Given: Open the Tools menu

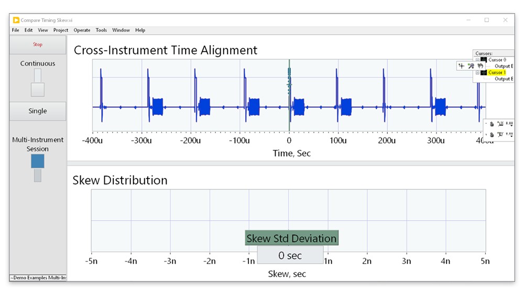Looking at the screenshot, I should [101, 30].
